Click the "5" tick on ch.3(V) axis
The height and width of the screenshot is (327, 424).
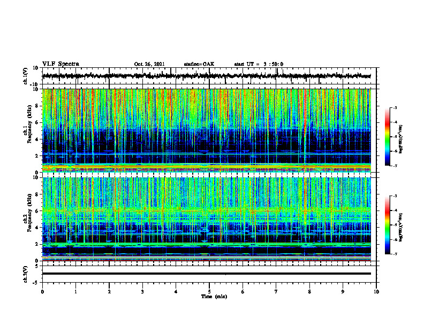37,266
